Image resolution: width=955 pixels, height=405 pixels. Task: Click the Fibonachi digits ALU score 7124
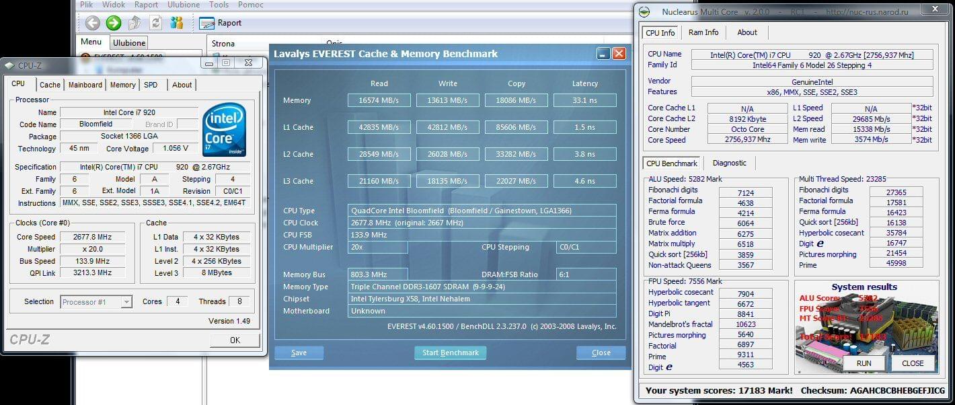coord(745,192)
